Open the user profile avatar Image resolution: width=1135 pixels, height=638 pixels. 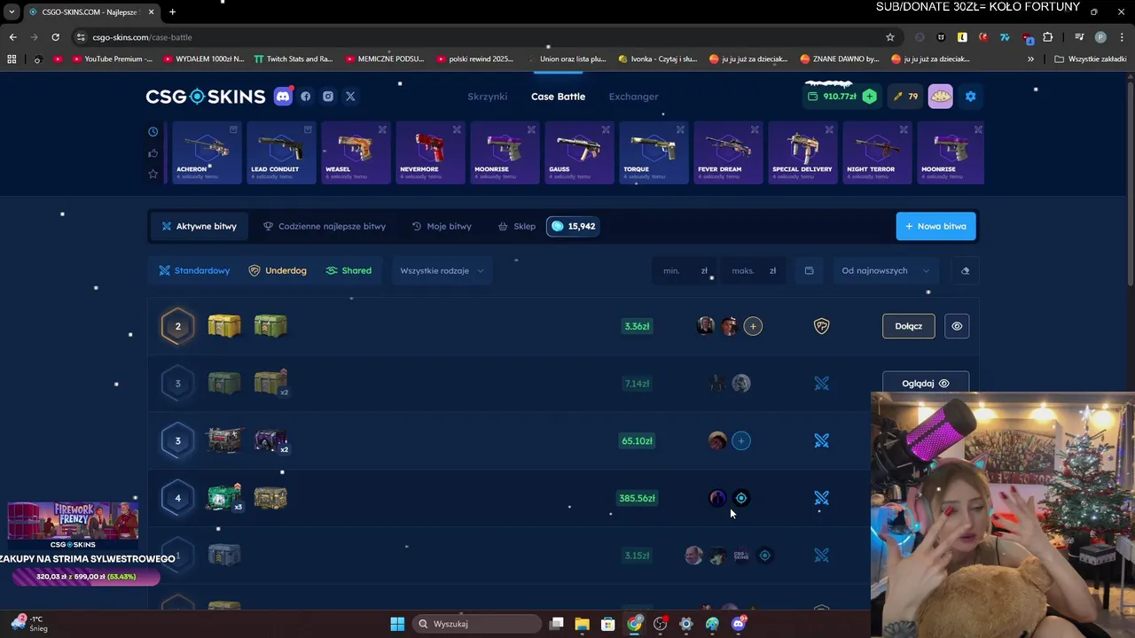coord(941,97)
